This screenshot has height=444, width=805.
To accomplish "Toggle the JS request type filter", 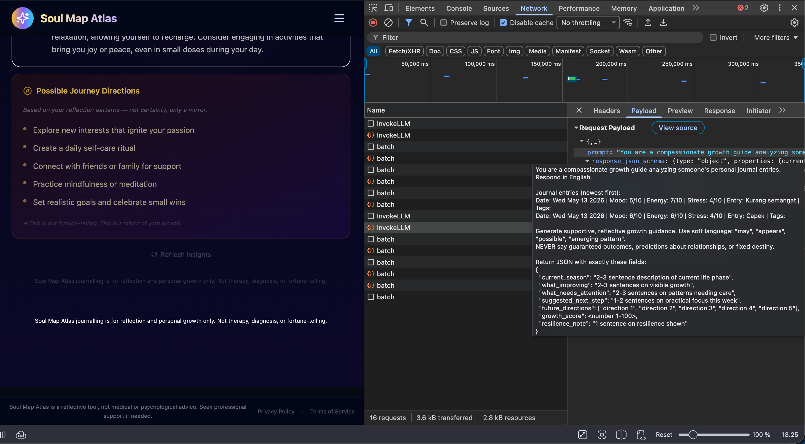I will (474, 51).
